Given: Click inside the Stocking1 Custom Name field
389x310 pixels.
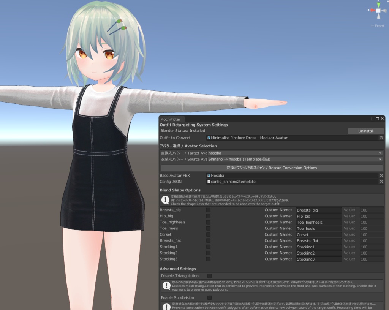Looking at the screenshot, I should pos(318,247).
